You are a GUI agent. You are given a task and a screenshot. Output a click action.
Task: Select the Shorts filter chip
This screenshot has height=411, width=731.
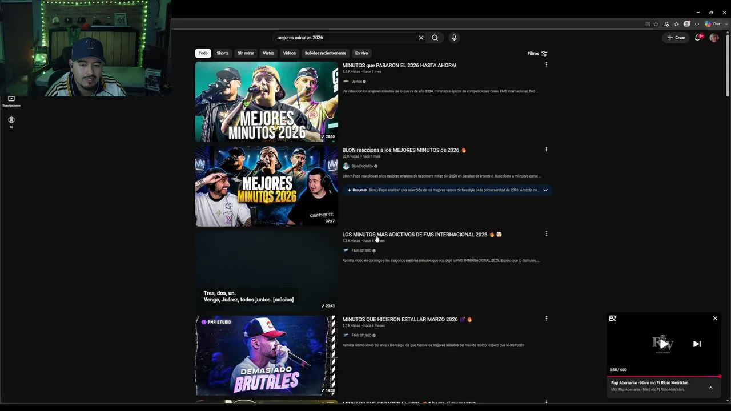tap(223, 53)
